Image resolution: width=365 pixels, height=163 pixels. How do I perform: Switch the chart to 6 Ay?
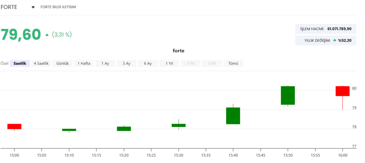(148, 63)
